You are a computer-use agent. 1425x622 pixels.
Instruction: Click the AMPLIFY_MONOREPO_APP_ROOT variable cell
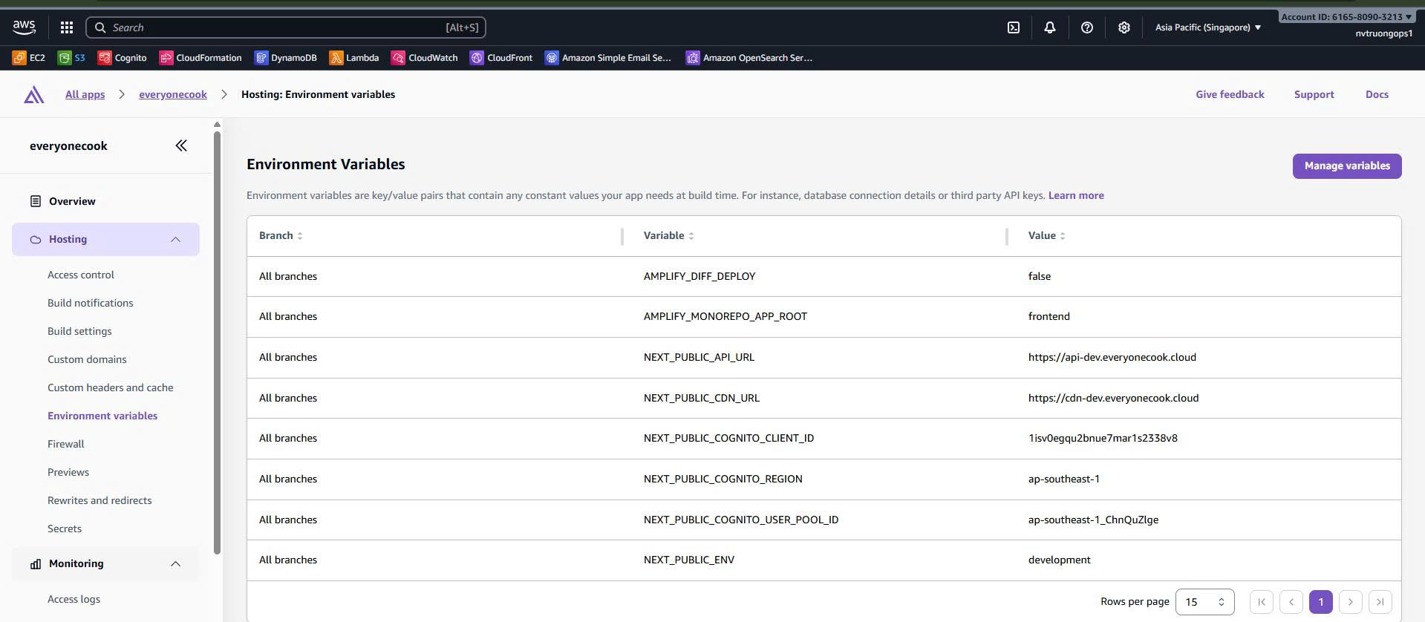tap(725, 316)
